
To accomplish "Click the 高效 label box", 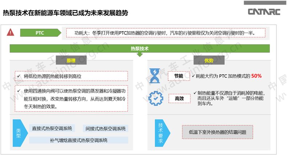I will pyautogui.click(x=179, y=99).
